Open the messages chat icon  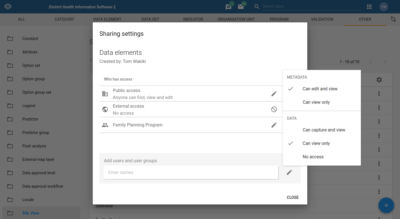[228, 7]
